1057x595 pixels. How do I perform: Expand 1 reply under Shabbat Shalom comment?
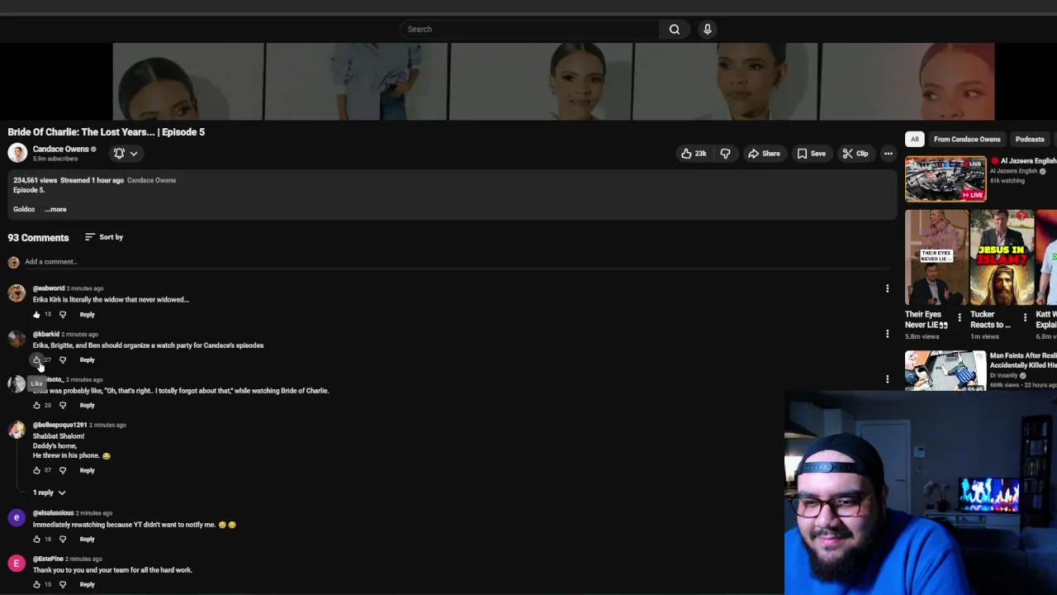coord(49,493)
